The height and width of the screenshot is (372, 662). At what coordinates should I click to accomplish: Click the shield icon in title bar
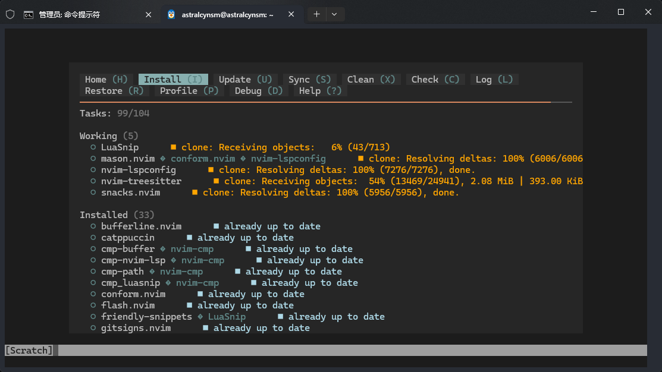(10, 14)
